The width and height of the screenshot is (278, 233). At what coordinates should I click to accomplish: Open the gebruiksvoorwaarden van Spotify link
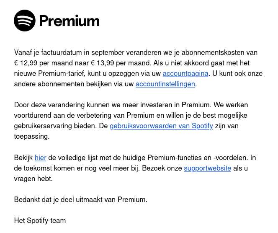pyautogui.click(x=161, y=126)
